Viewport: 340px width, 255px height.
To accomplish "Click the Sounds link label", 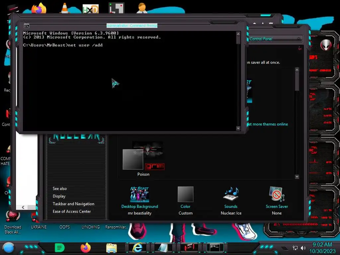I will point(231,207).
